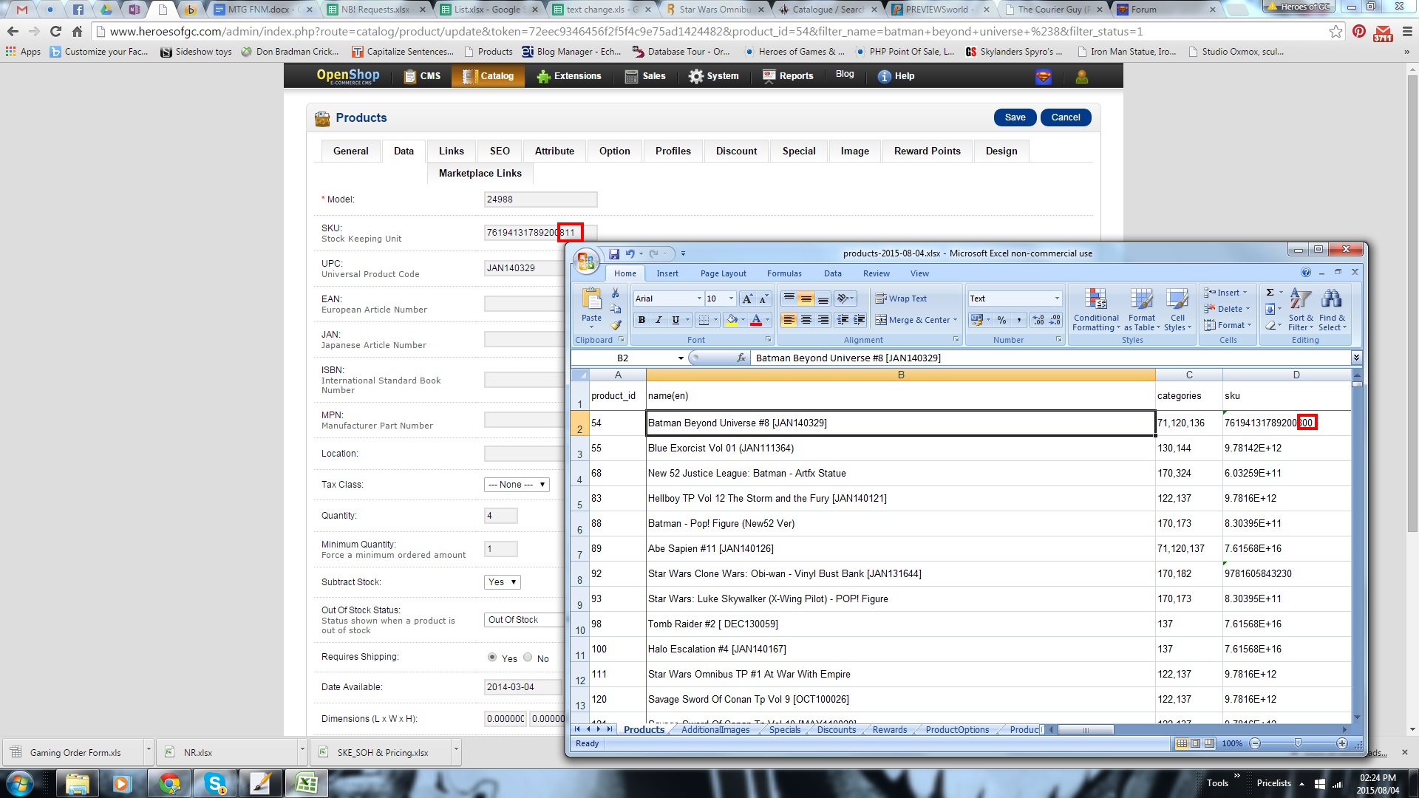Click the AutoSum sigma icon
The width and height of the screenshot is (1419, 798).
tap(1270, 293)
